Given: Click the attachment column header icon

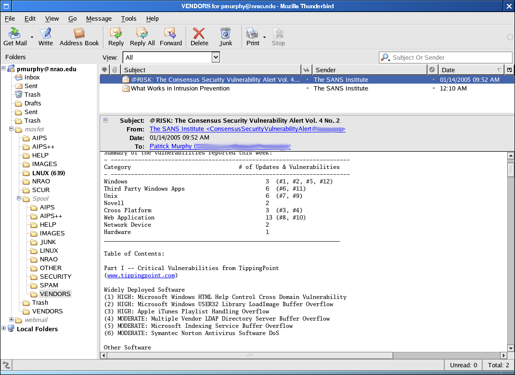Looking at the screenshot, I should click(x=115, y=70).
